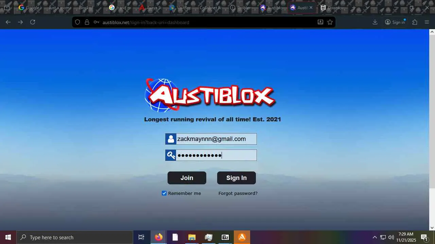This screenshot has width=435, height=244.
Task: Open the Windows Start menu
Action: [x=8, y=237]
